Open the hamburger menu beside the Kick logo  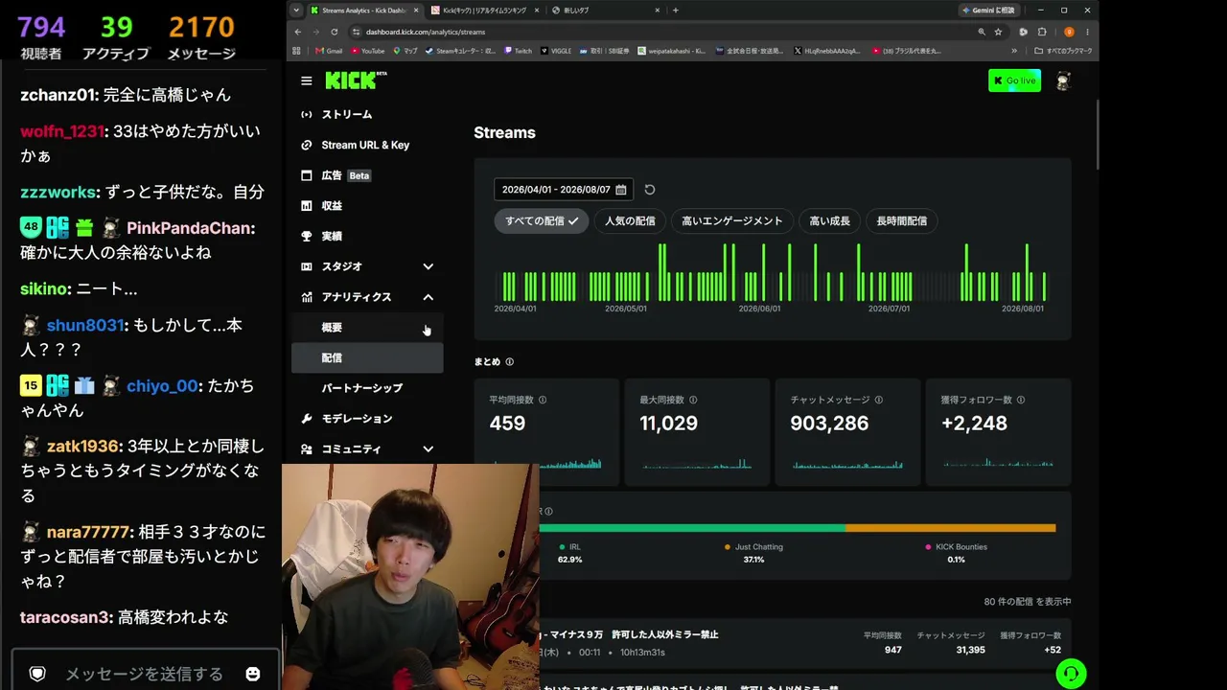(306, 81)
